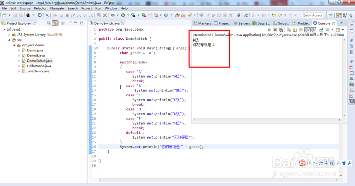Click the Back navigation arrow
Image resolution: width=355 pixels, height=186 pixels.
[x=280, y=15]
